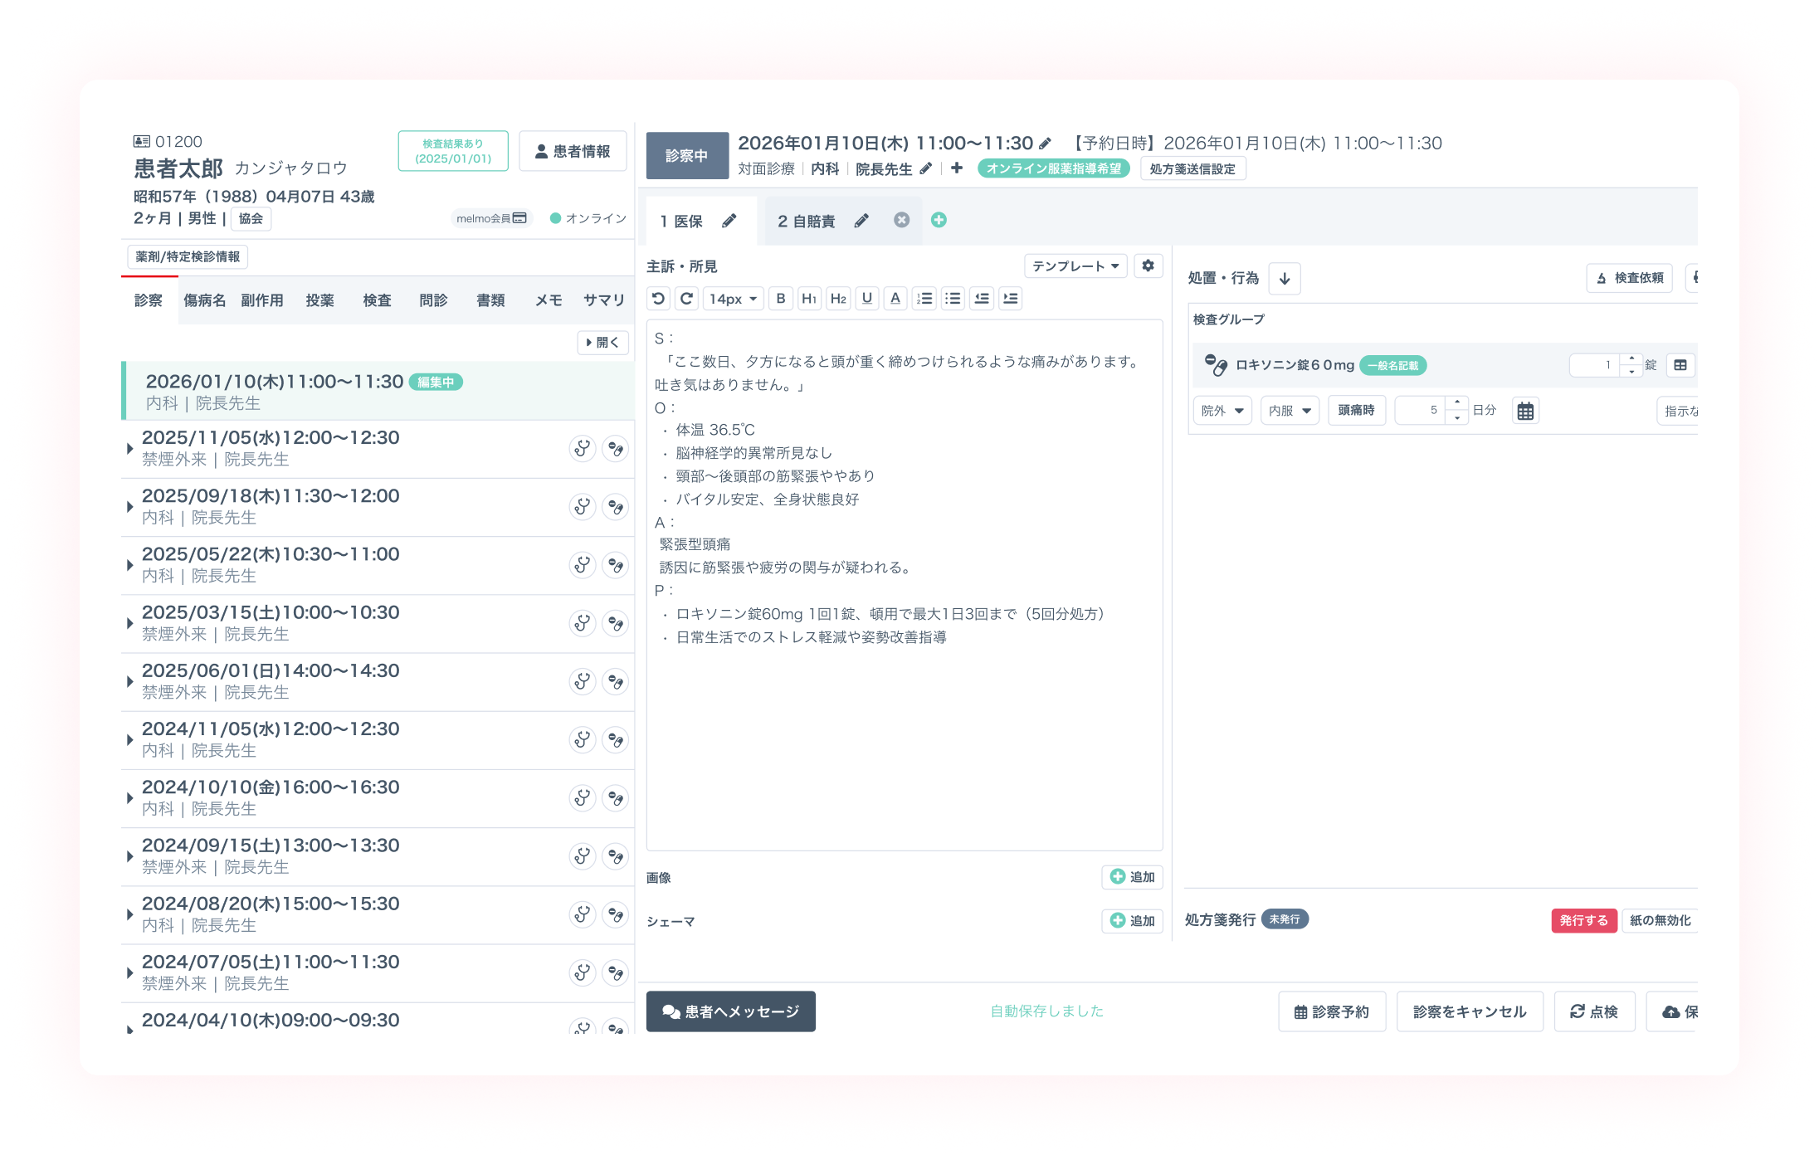
Task: Toggle underline formatting button
Action: [x=866, y=299]
